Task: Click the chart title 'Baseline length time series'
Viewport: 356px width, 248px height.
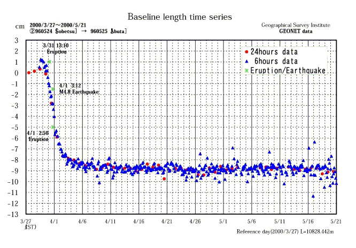Action: pos(180,17)
